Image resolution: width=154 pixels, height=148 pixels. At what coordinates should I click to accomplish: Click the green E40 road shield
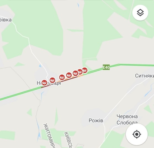106,67
